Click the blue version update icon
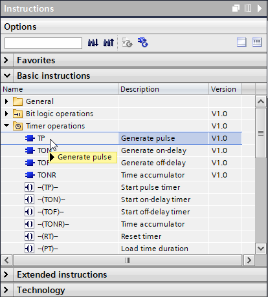 (x=143, y=43)
